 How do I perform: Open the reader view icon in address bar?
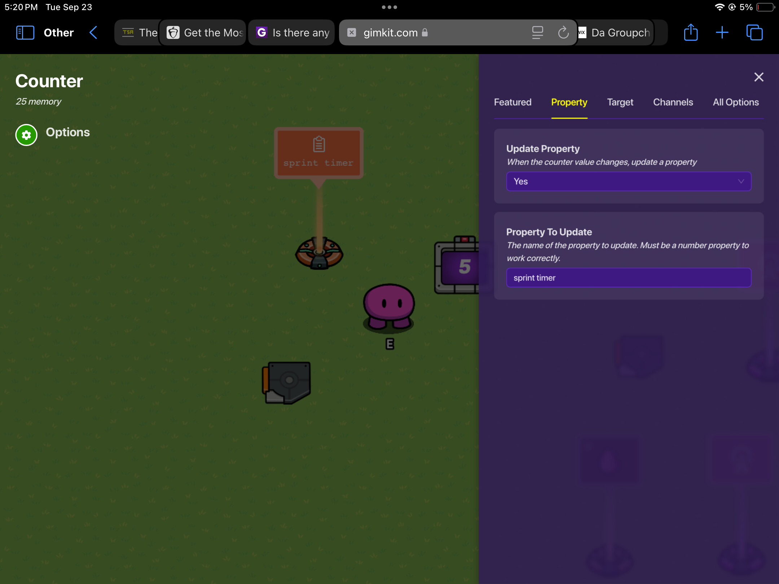click(x=537, y=32)
